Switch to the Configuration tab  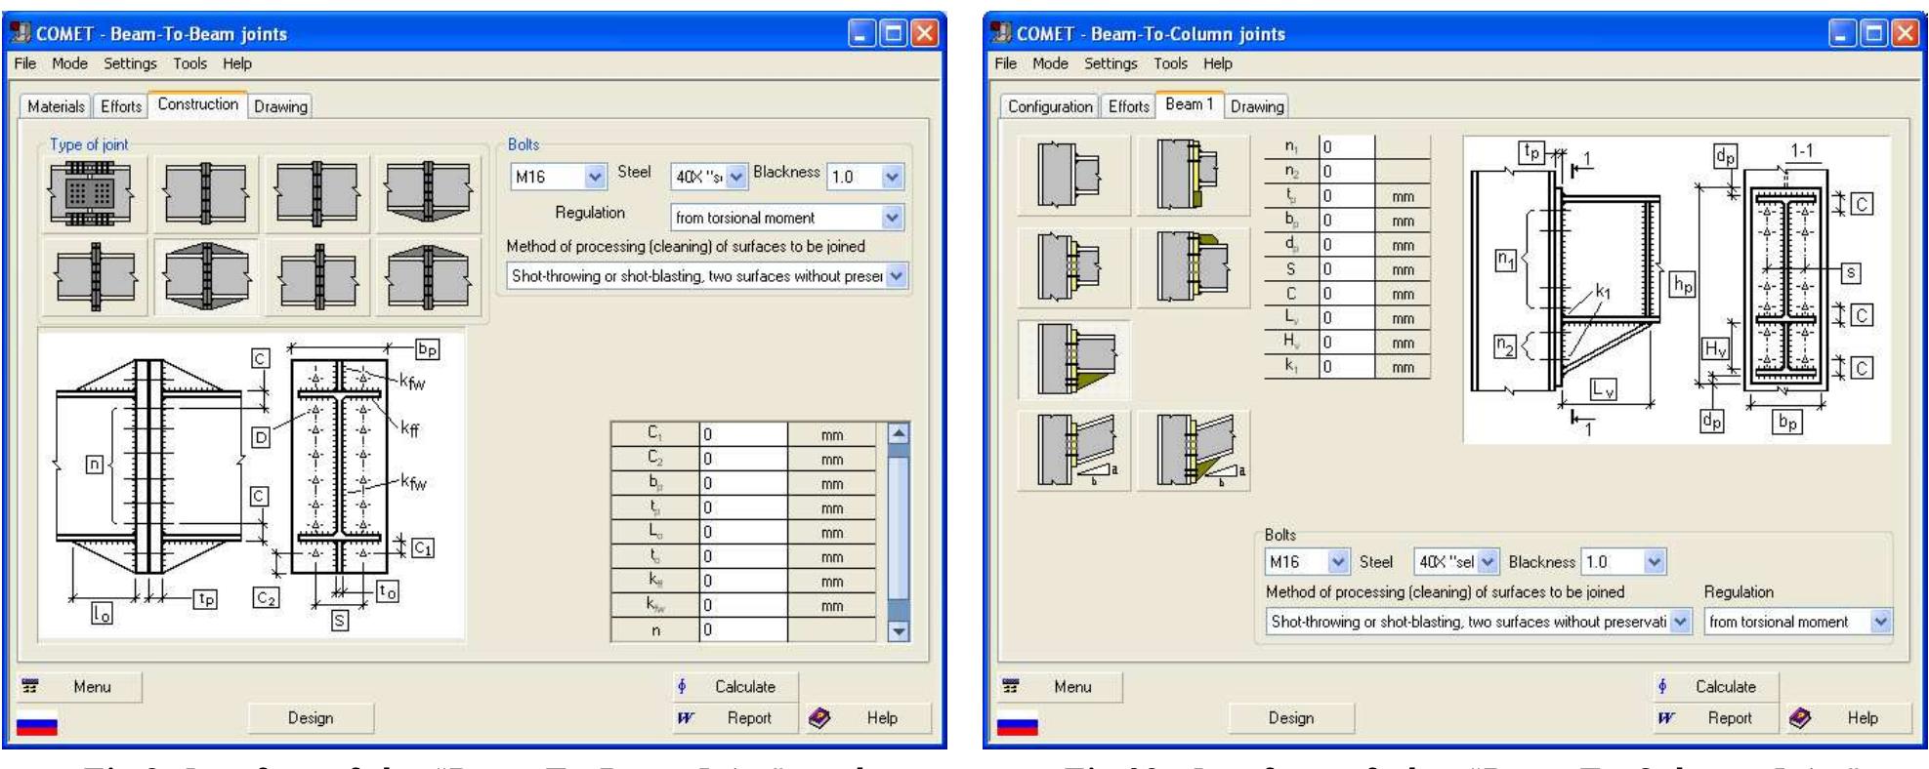point(1050,106)
